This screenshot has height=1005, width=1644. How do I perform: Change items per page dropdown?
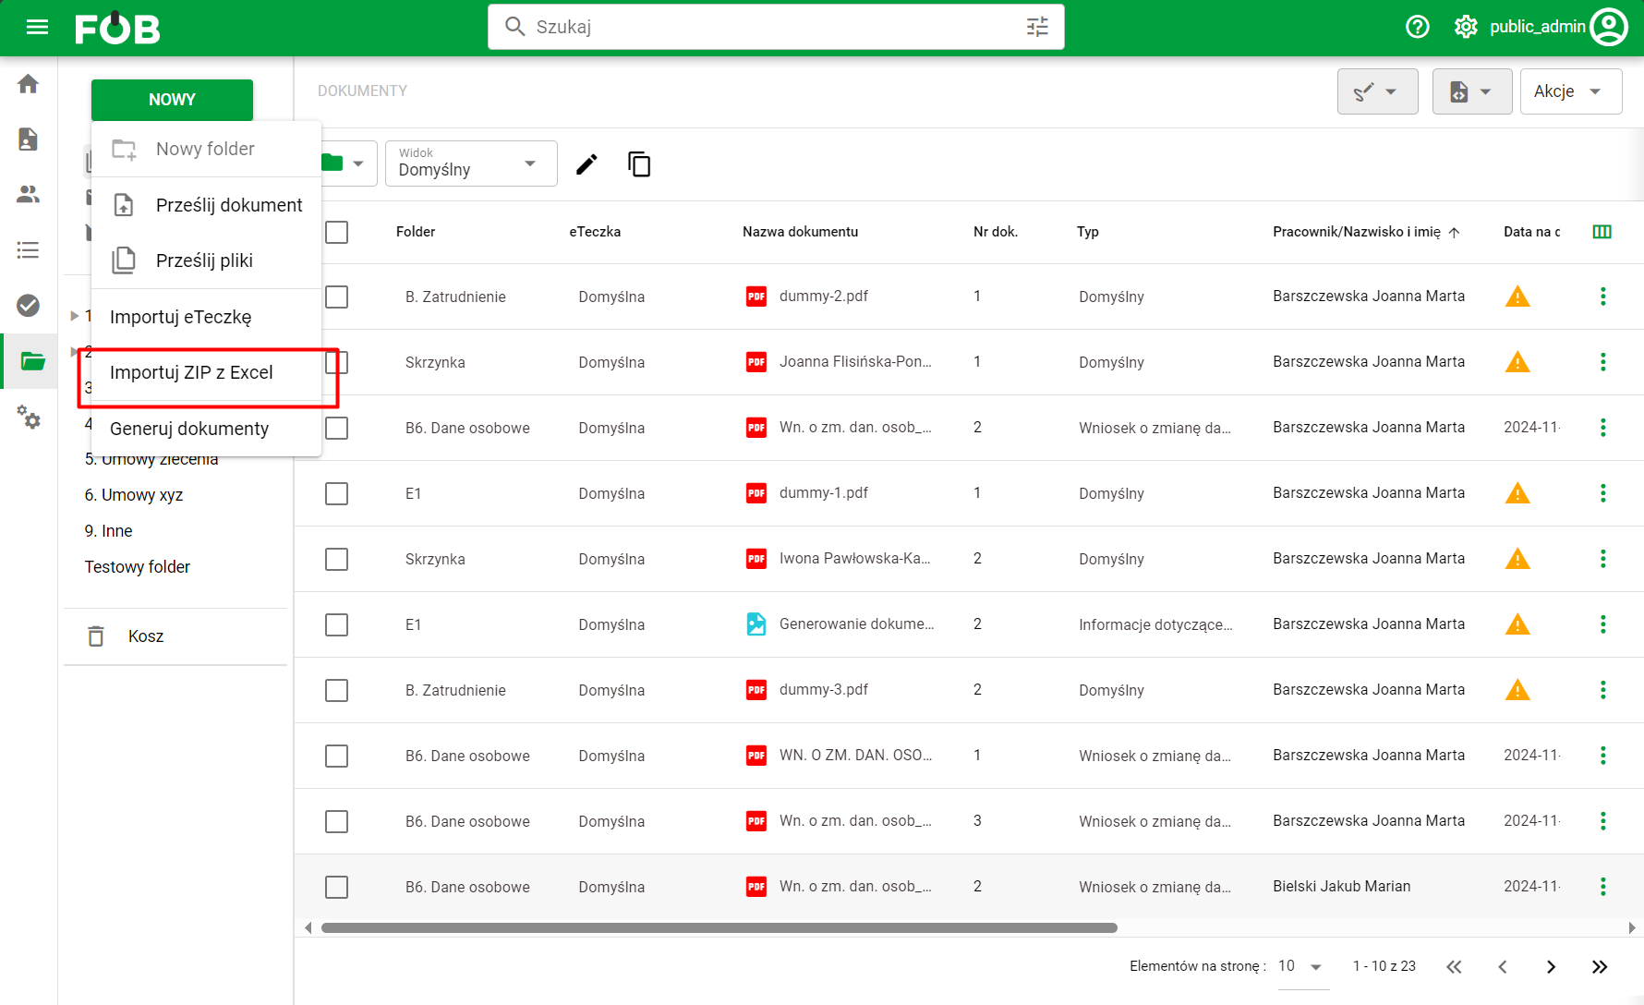1302,966
